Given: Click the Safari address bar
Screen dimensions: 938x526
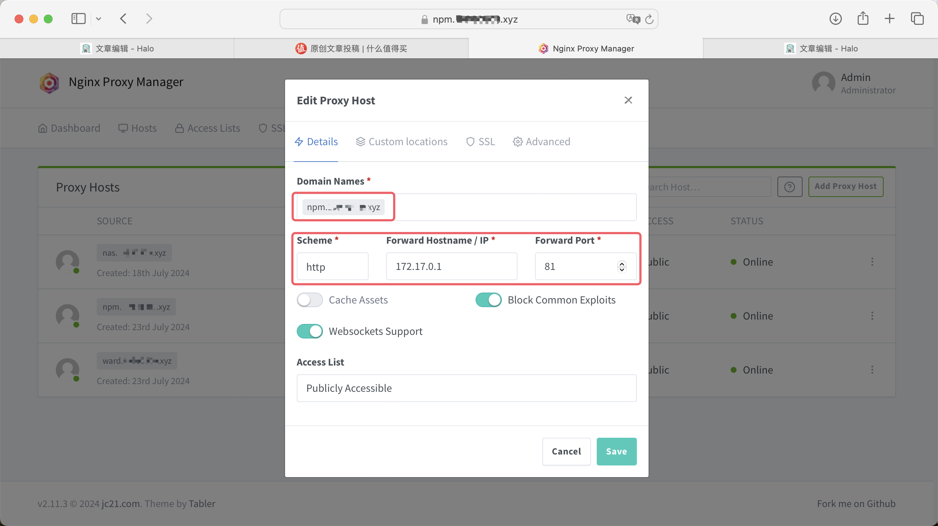Looking at the screenshot, I should coord(469,19).
